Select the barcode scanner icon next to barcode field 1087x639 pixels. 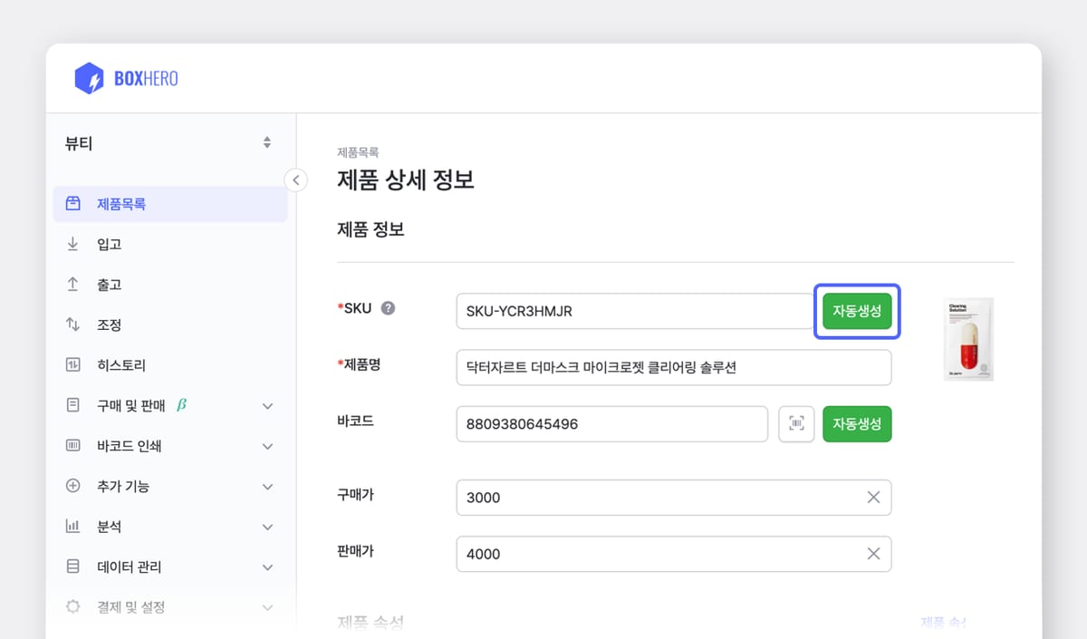click(796, 423)
